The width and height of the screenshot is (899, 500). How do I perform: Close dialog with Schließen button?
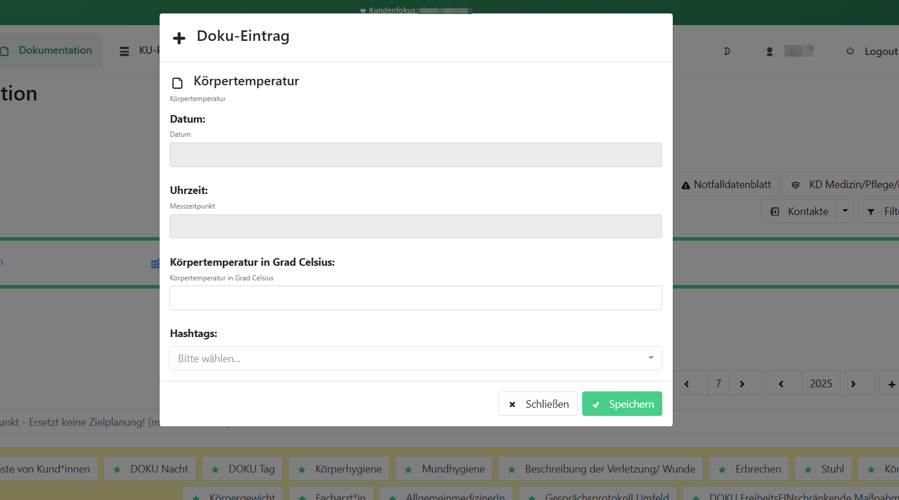tap(538, 404)
